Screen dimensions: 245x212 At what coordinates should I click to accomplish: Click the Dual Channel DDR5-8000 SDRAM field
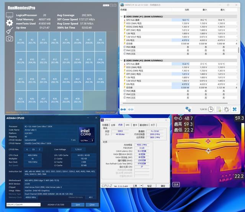pos(60,194)
